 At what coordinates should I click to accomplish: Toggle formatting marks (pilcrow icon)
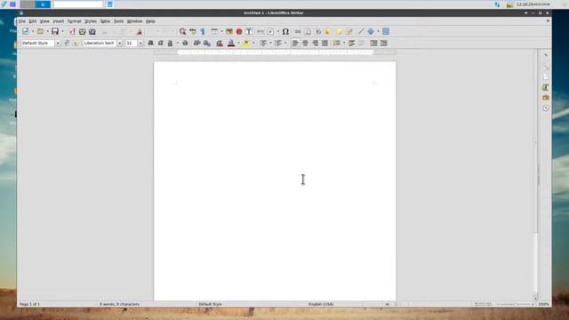pyautogui.click(x=203, y=32)
